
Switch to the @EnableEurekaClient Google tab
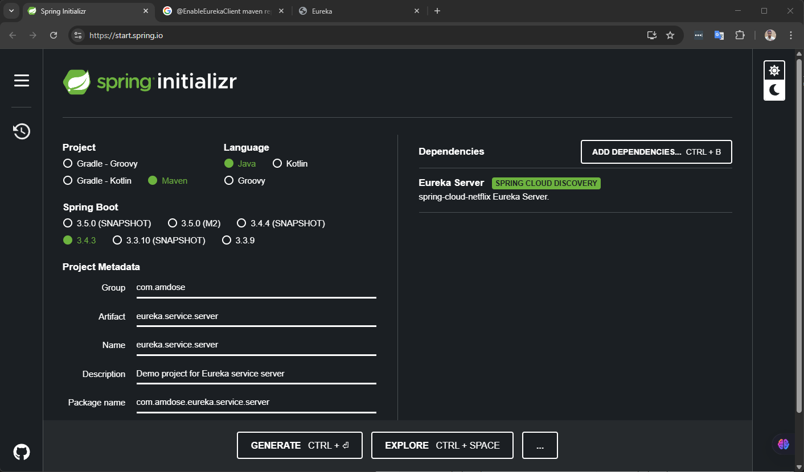(x=224, y=11)
